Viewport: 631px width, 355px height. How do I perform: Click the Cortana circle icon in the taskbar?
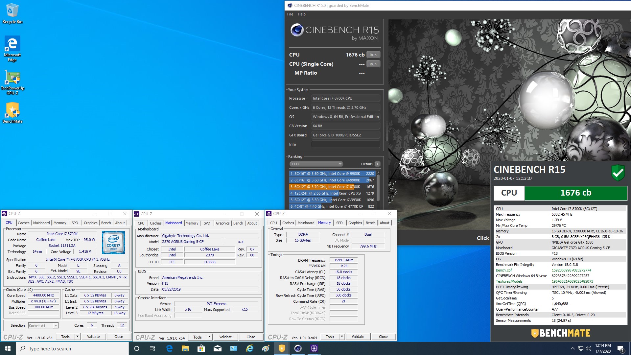[x=137, y=348]
